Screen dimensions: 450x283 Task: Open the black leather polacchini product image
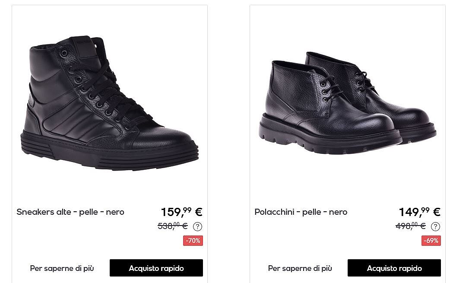tap(347, 102)
